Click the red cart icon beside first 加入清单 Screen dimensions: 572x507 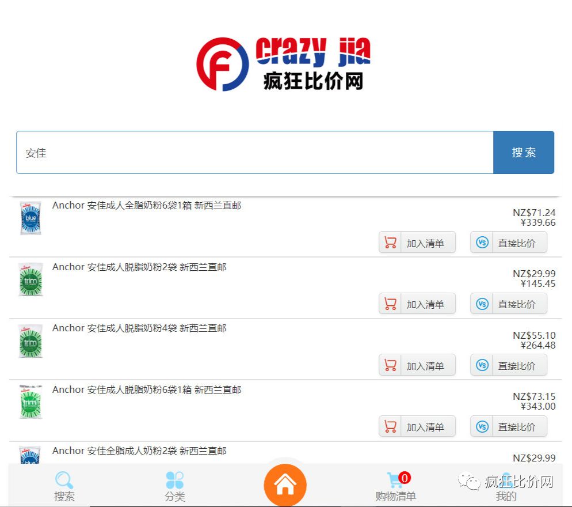click(390, 242)
